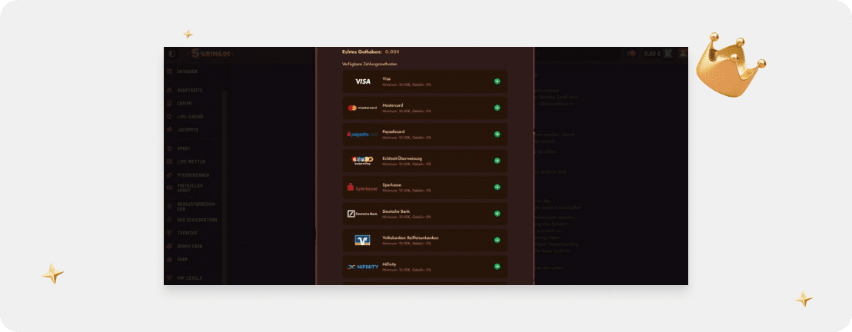This screenshot has width=852, height=332.
Task: Click the 0,00 € balance in header
Action: [652, 54]
